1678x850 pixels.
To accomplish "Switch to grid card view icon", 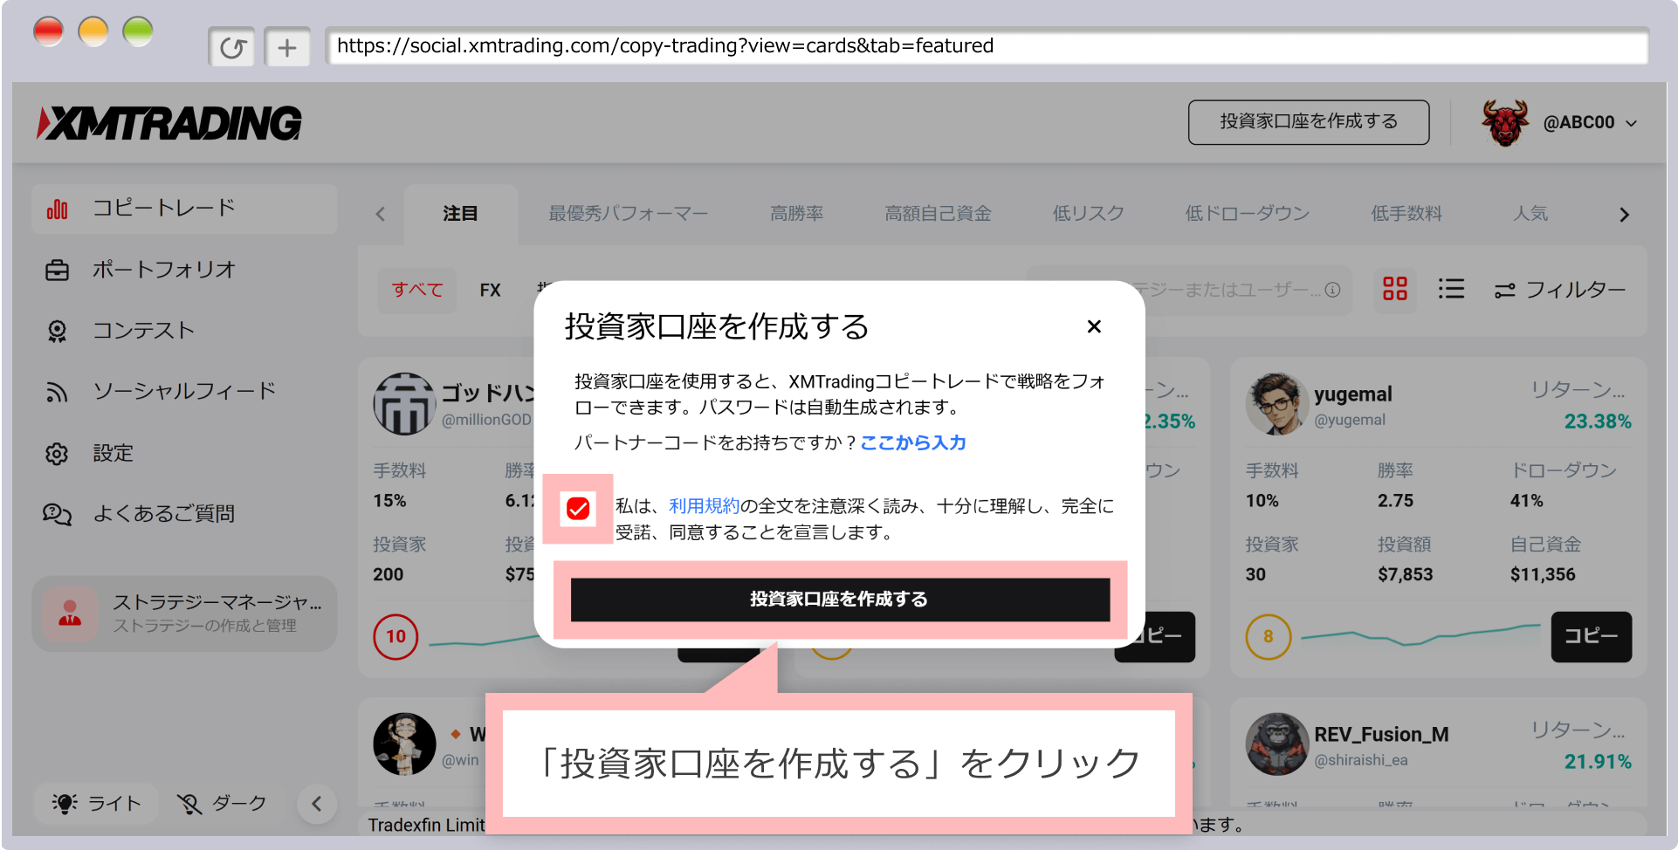I will pos(1394,289).
